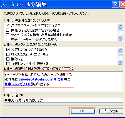This screenshot has width=125, height=118.
Task: Enable the 削除する action checkbox
Action: 8,59
